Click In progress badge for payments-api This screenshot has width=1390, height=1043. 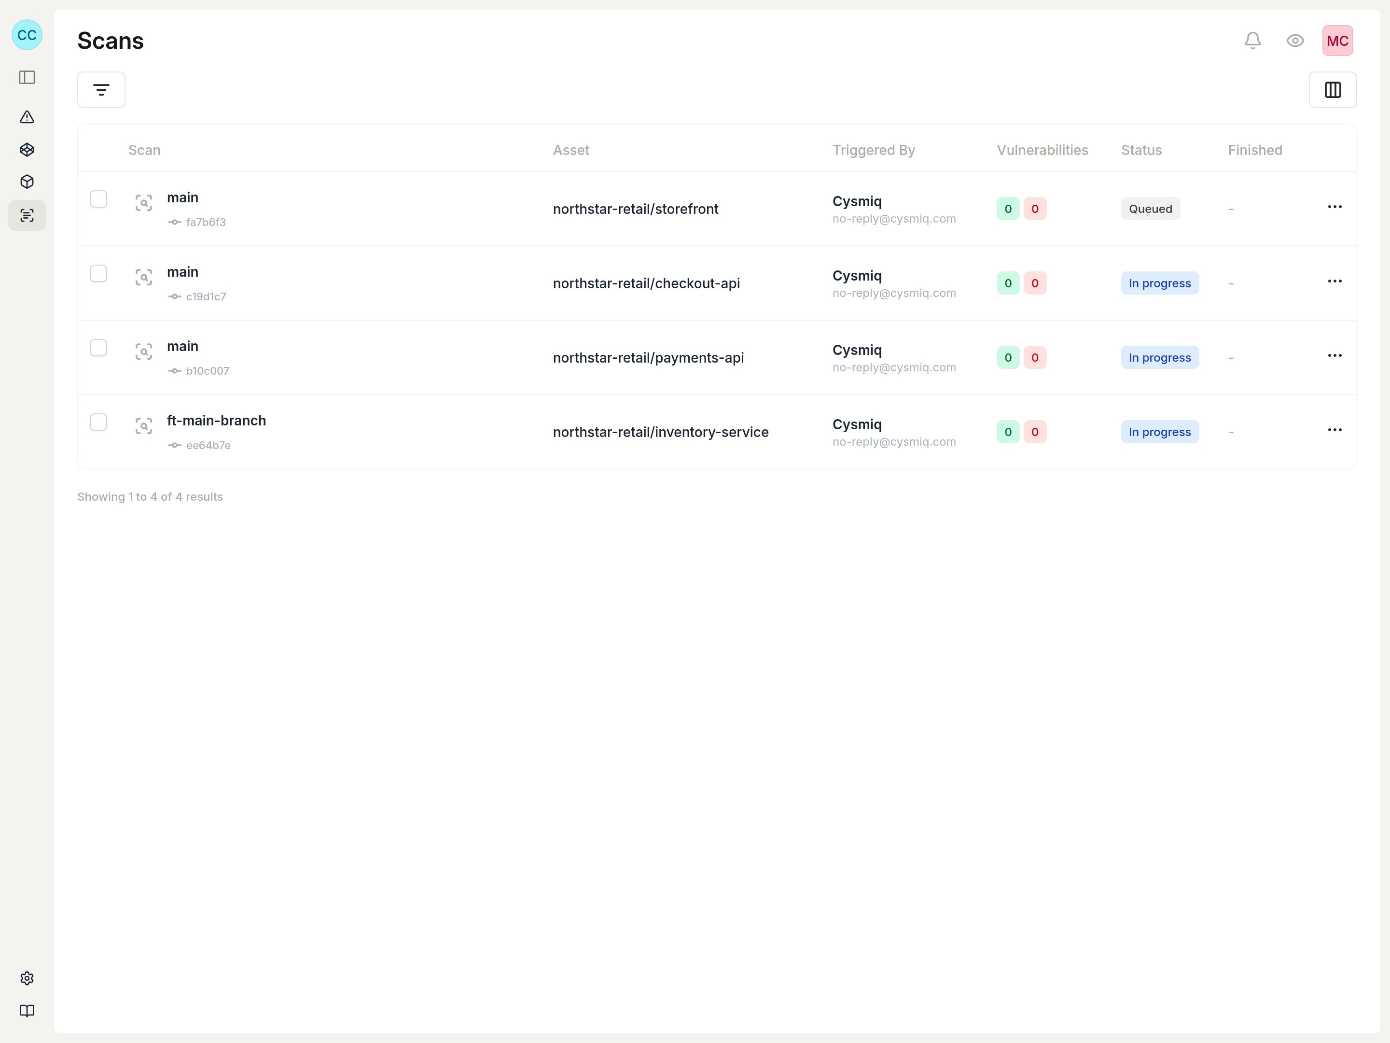tap(1160, 358)
